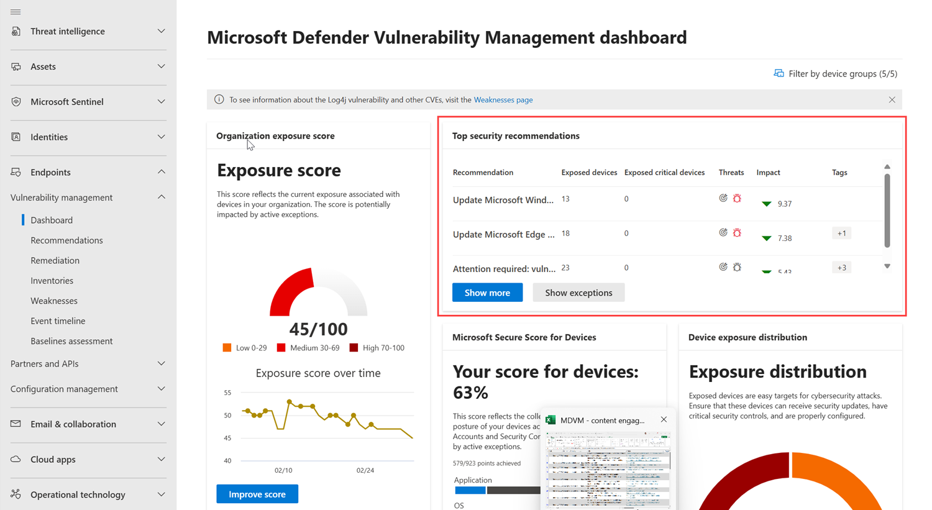Collapse the Endpoints section chevron
Screen dimensions: 932x510
[x=161, y=172]
